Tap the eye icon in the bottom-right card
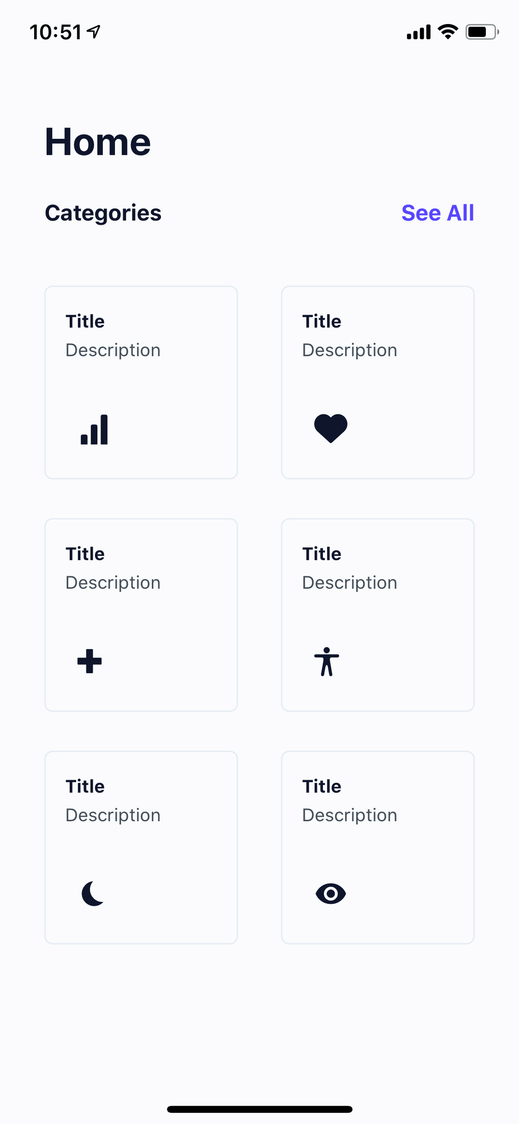Image resolution: width=519 pixels, height=1124 pixels. [330, 894]
